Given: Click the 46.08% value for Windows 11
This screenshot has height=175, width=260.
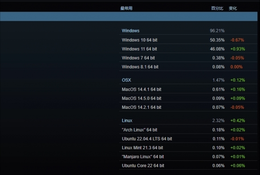Looking at the screenshot, I should click(217, 49).
